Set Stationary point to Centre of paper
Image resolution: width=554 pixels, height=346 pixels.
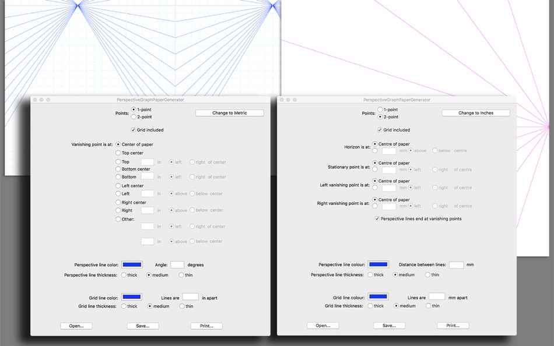pyautogui.click(x=375, y=163)
